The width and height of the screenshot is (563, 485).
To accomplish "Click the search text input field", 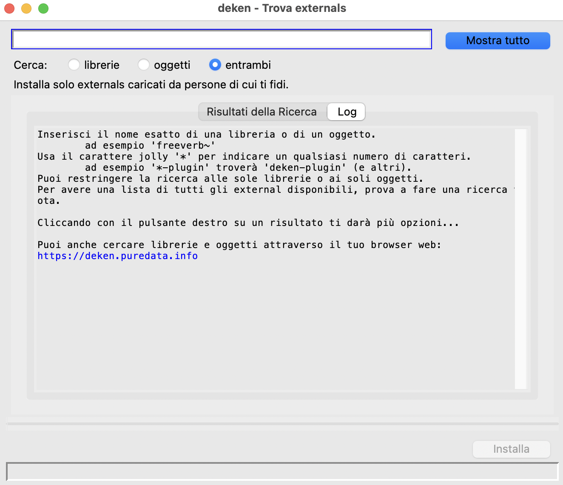I will (x=222, y=39).
